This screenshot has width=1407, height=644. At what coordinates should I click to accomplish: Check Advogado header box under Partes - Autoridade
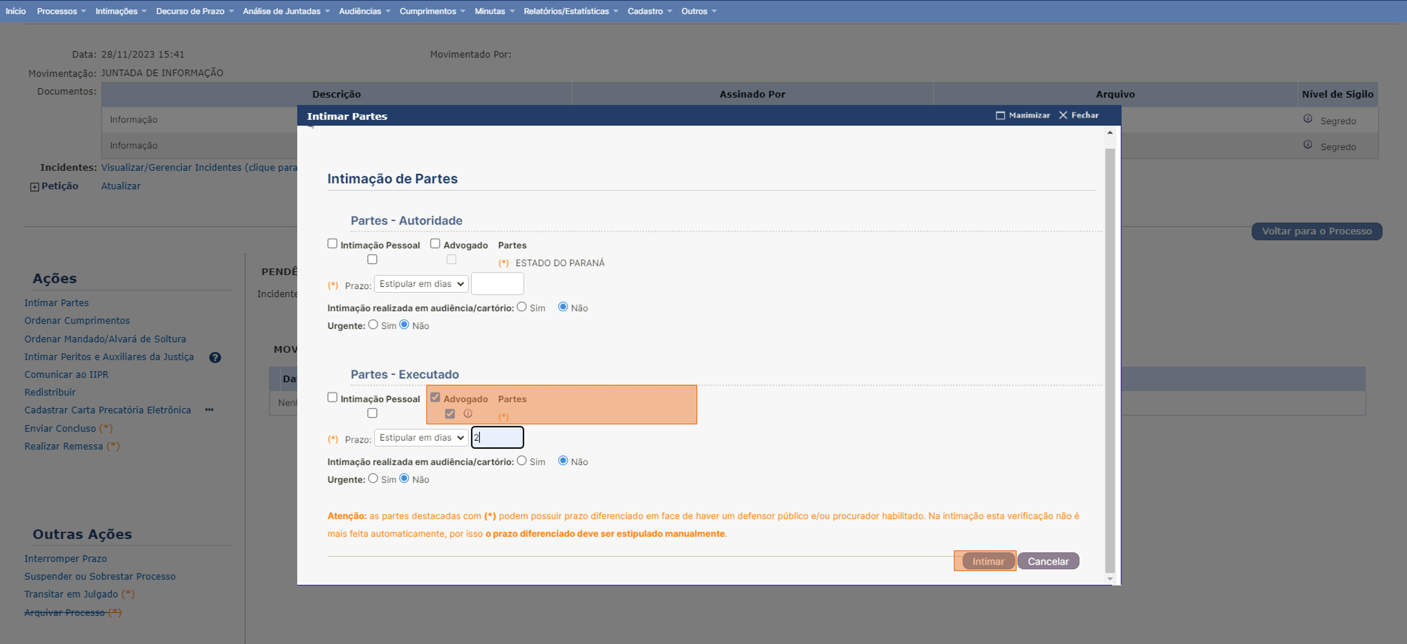click(x=435, y=244)
